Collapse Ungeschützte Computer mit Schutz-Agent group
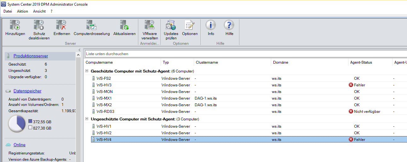Image resolution: width=407 pixels, height=162 pixels. tap(87, 119)
